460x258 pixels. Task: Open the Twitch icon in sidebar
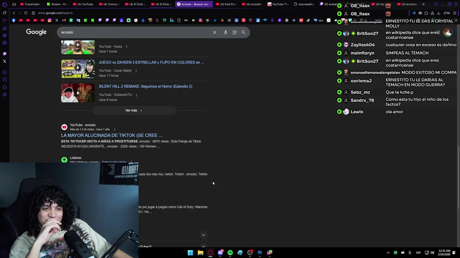tap(5, 54)
